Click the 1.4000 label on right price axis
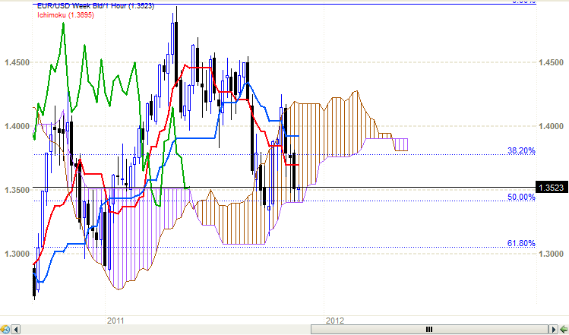Screen dimensions: 569x335 552,126
